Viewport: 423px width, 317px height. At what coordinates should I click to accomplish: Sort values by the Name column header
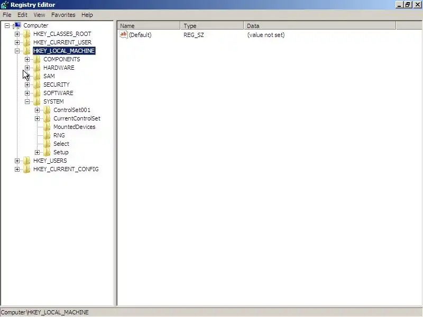149,26
